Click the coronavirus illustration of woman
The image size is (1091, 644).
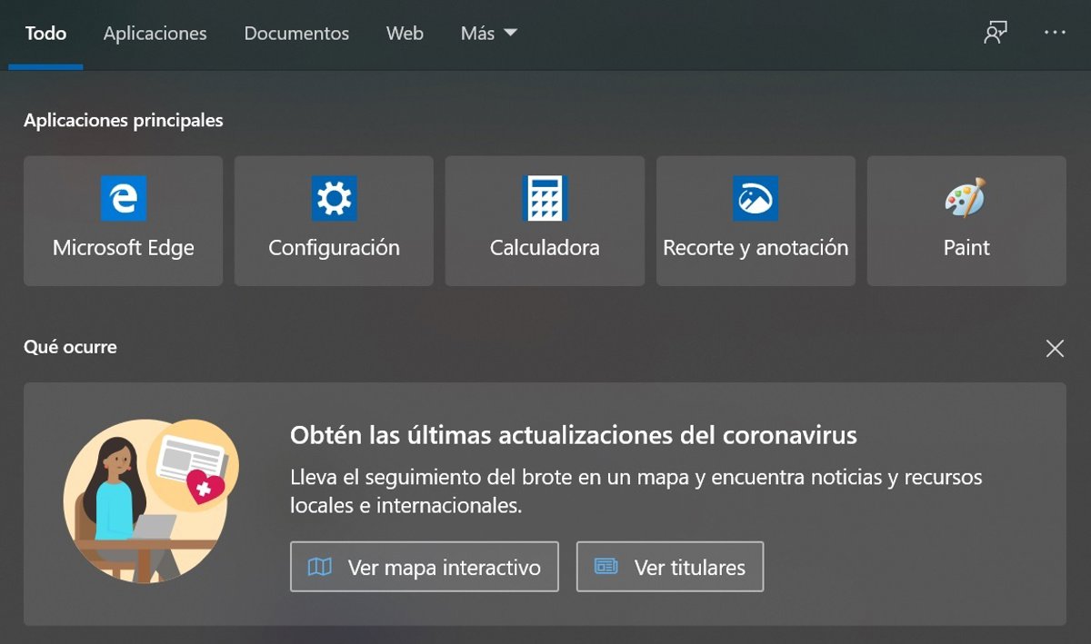150,501
